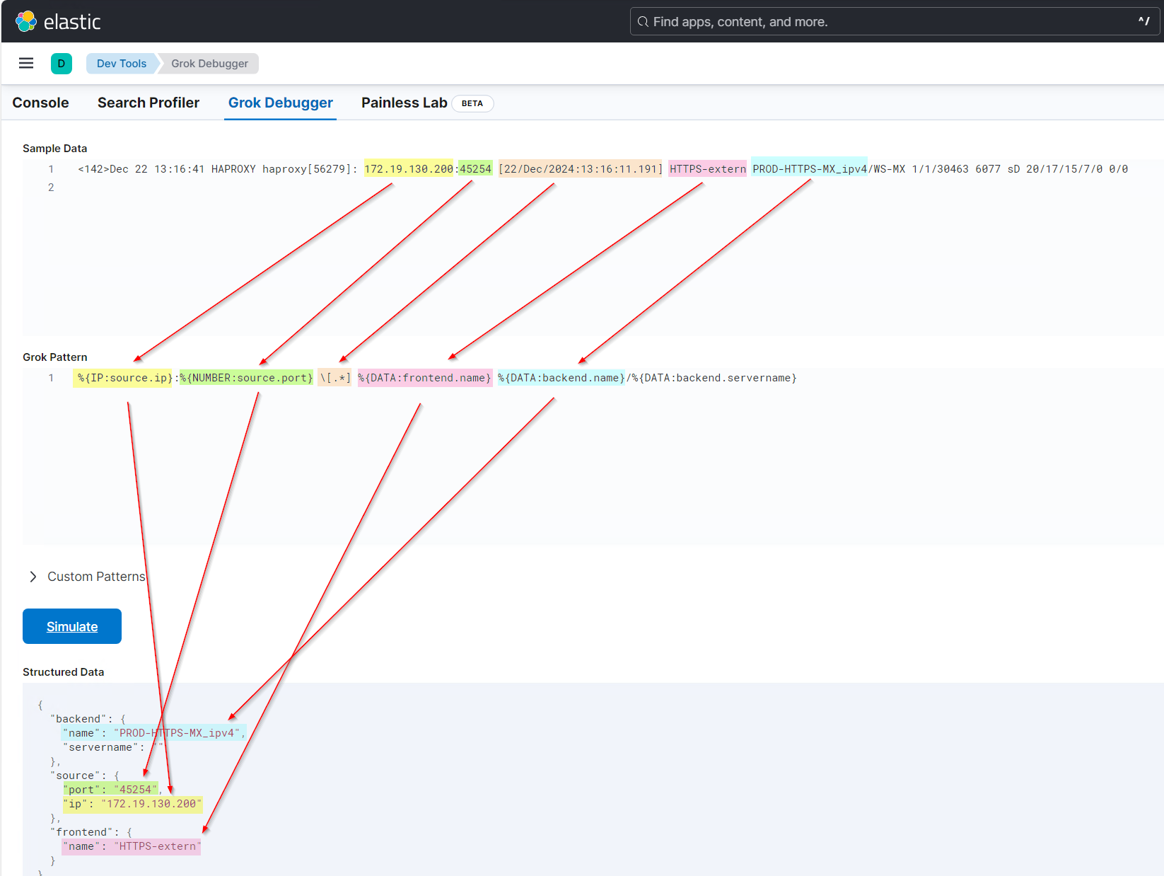
Task: Select the Grok Debugger tab
Action: pyautogui.click(x=280, y=103)
